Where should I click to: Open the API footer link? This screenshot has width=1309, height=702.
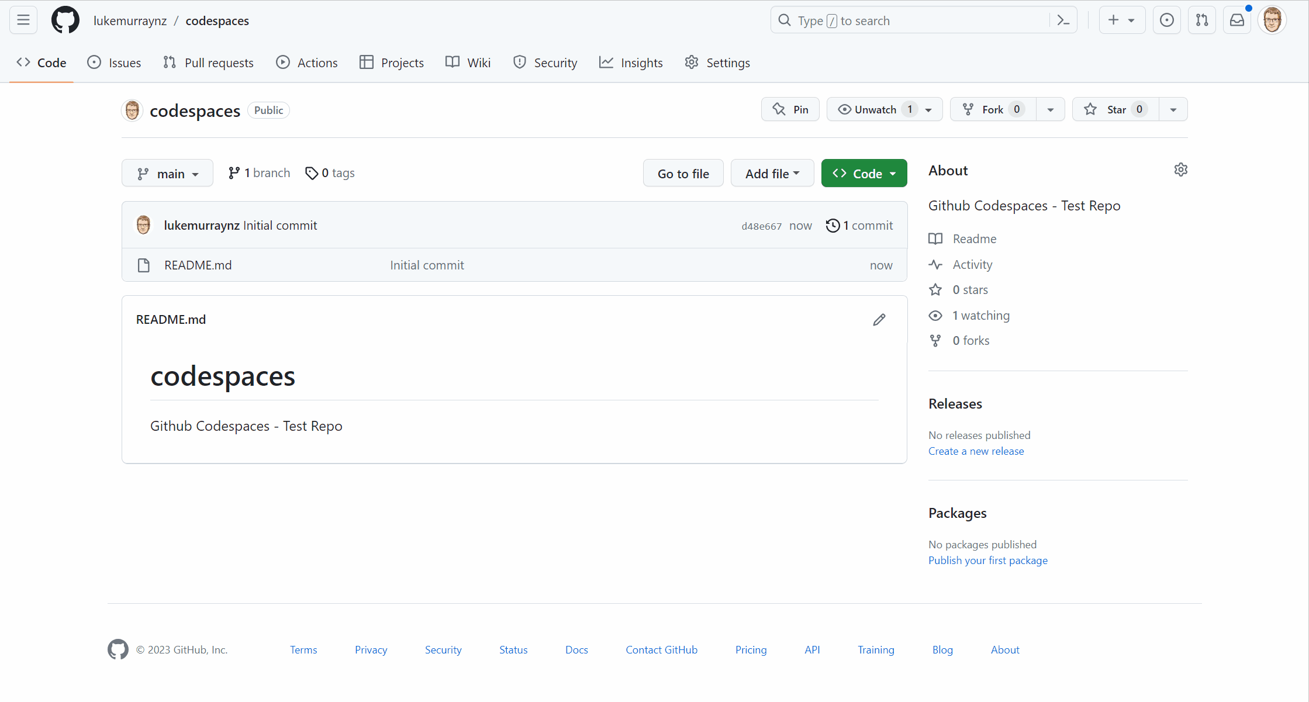(x=812, y=650)
